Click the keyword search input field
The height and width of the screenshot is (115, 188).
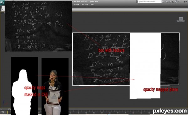(x=150, y=2)
